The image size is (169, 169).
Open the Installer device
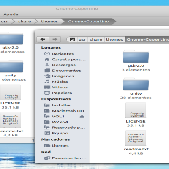click(61, 105)
